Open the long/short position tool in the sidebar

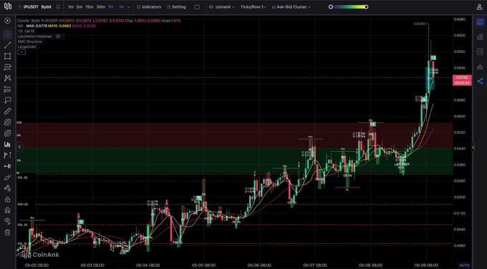click(x=7, y=89)
